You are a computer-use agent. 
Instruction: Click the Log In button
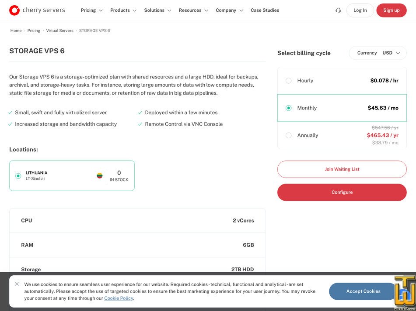point(360,10)
